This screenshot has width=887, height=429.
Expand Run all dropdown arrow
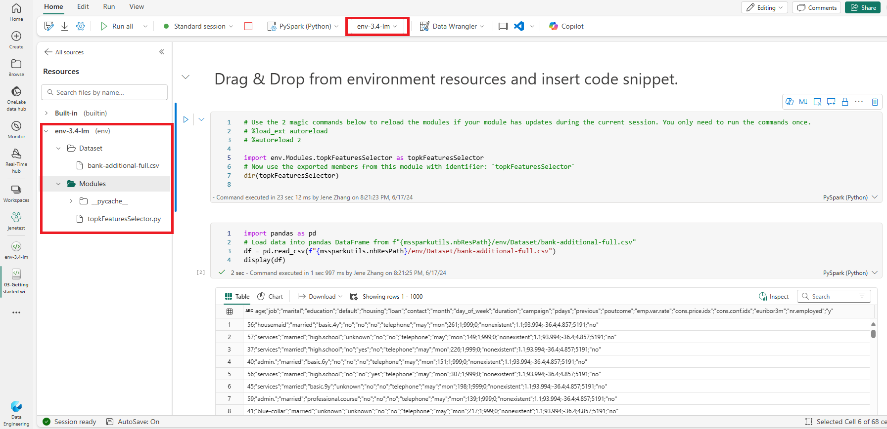(145, 26)
